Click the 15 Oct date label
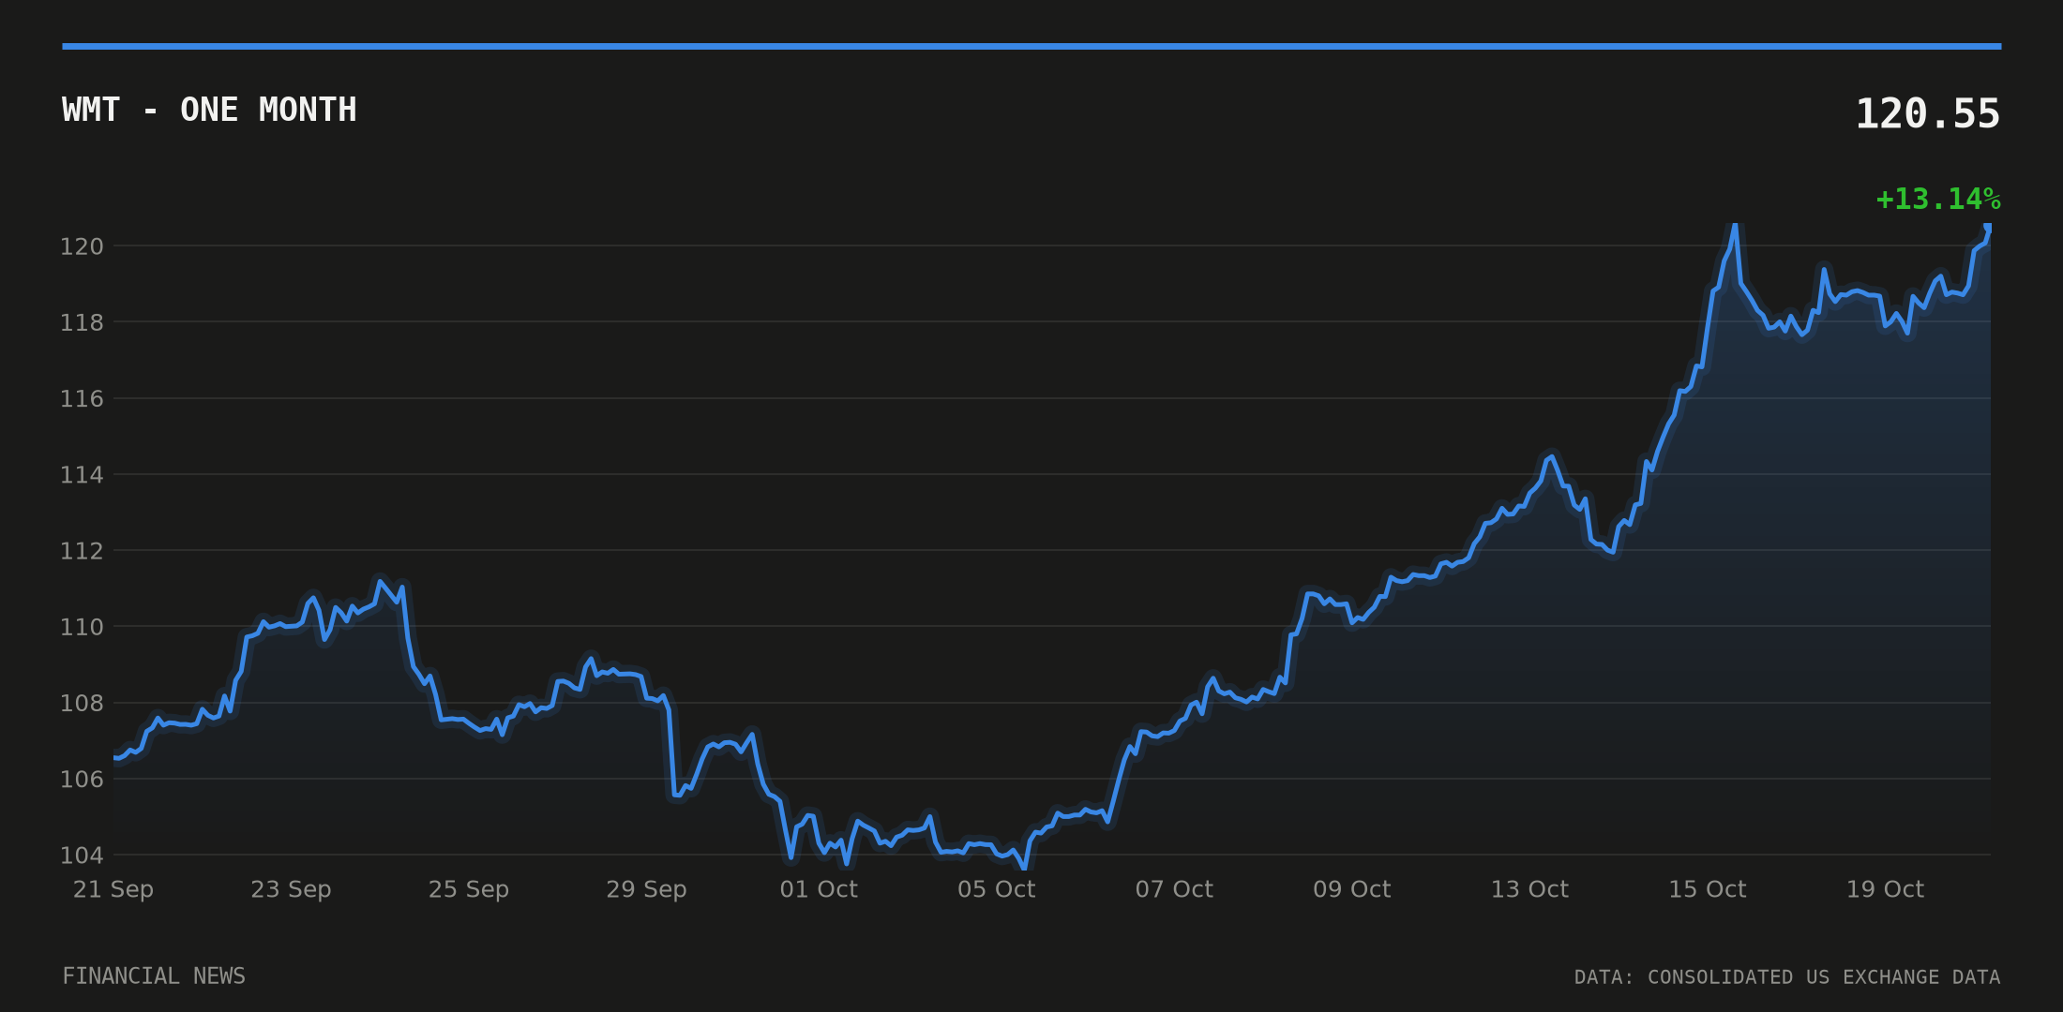This screenshot has height=1012, width=2063. [x=1708, y=889]
